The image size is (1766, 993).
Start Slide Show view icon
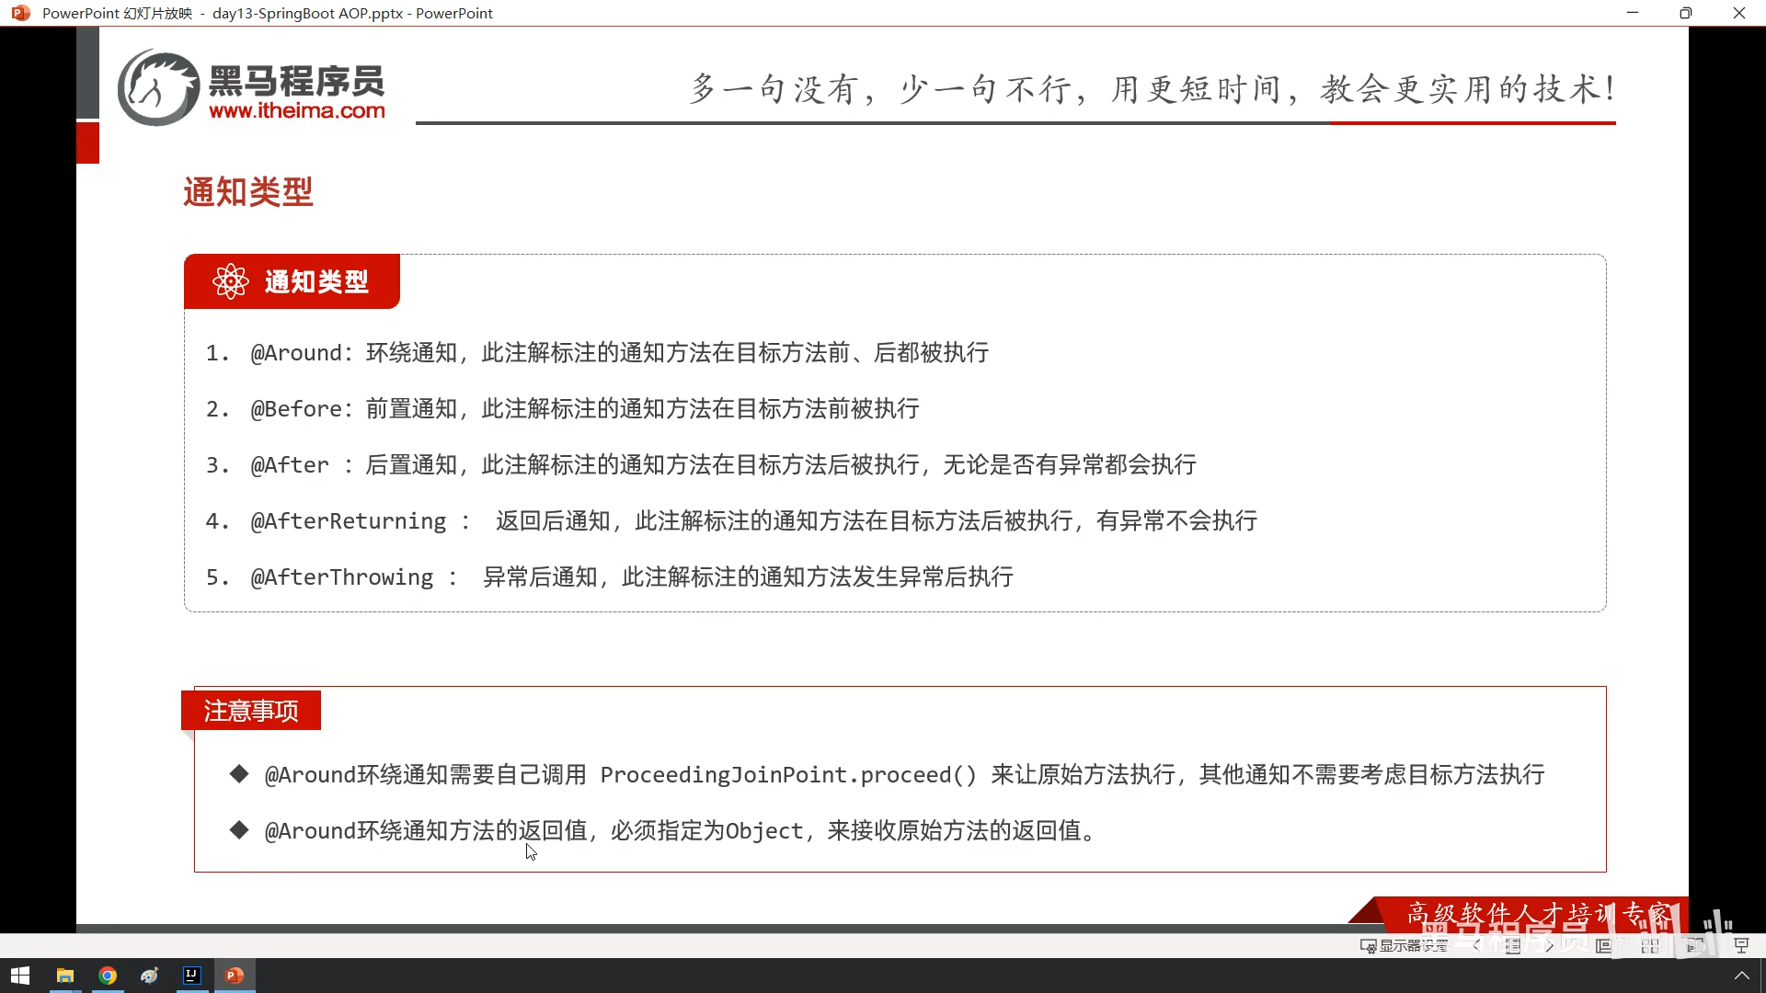coord(1741,945)
